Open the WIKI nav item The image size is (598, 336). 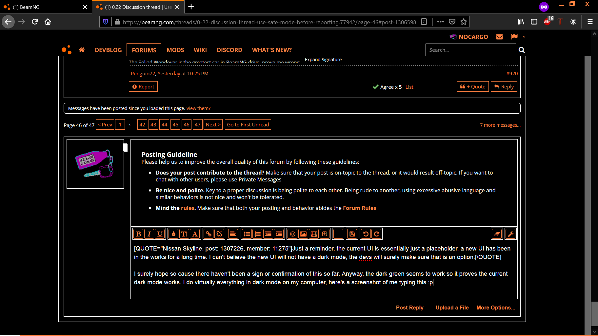pyautogui.click(x=200, y=50)
